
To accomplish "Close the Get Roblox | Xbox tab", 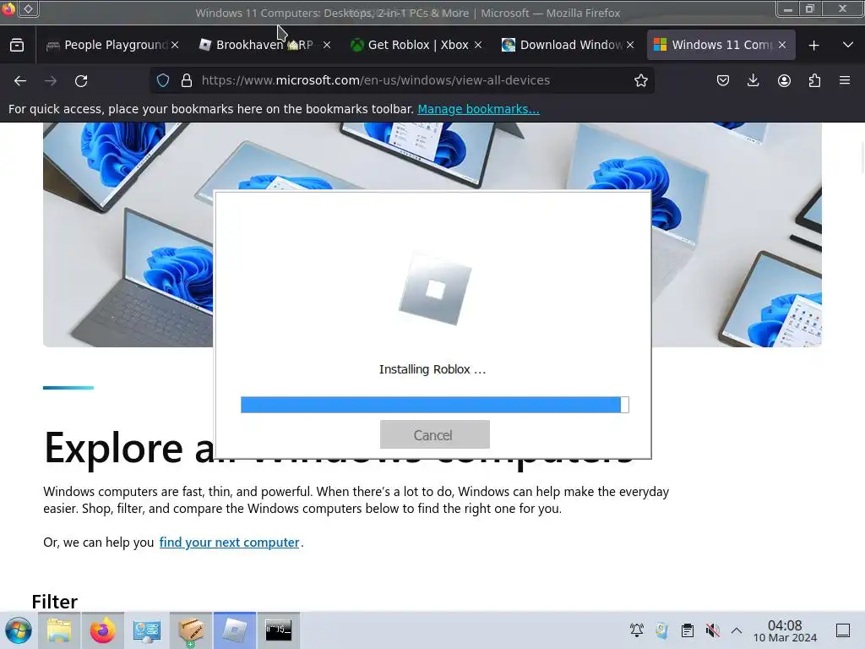I will pyautogui.click(x=478, y=46).
